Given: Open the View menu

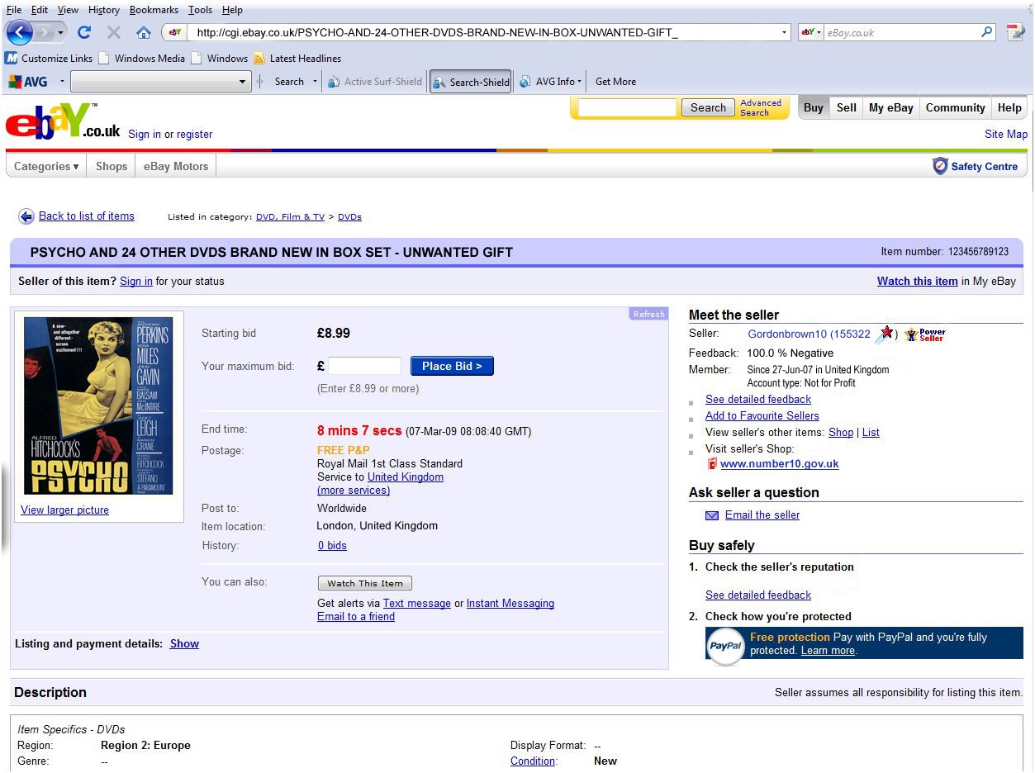Looking at the screenshot, I should click(x=68, y=10).
